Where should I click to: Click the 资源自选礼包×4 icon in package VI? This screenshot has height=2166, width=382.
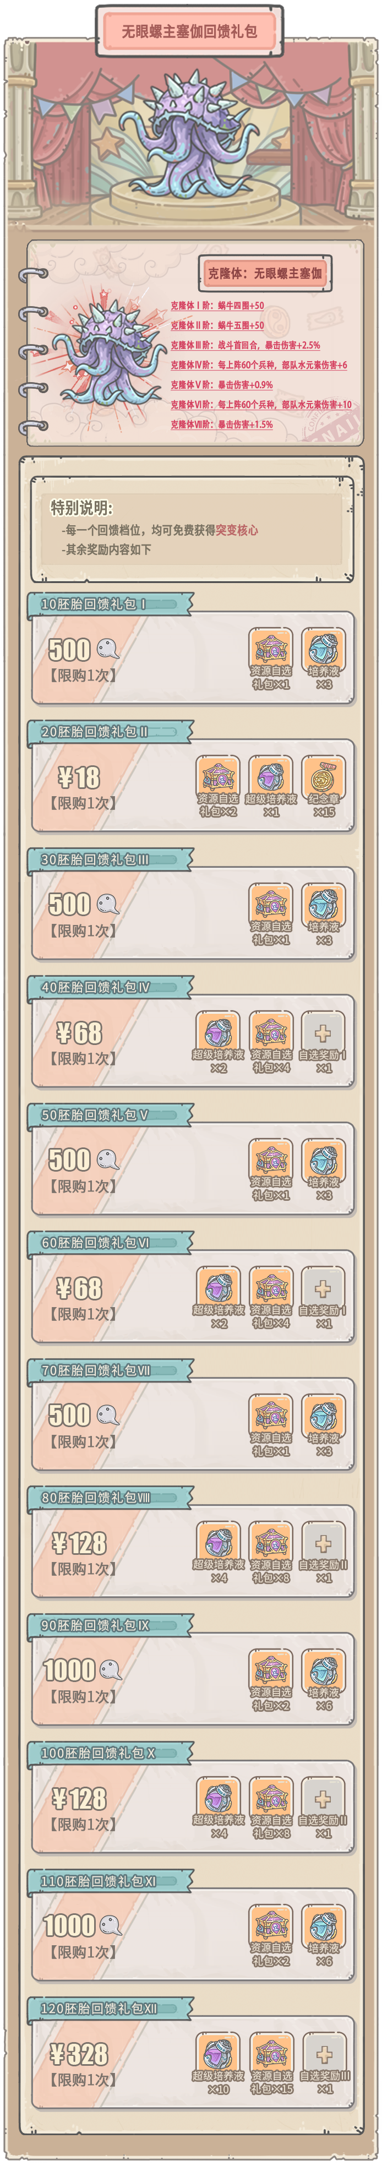tap(271, 1289)
